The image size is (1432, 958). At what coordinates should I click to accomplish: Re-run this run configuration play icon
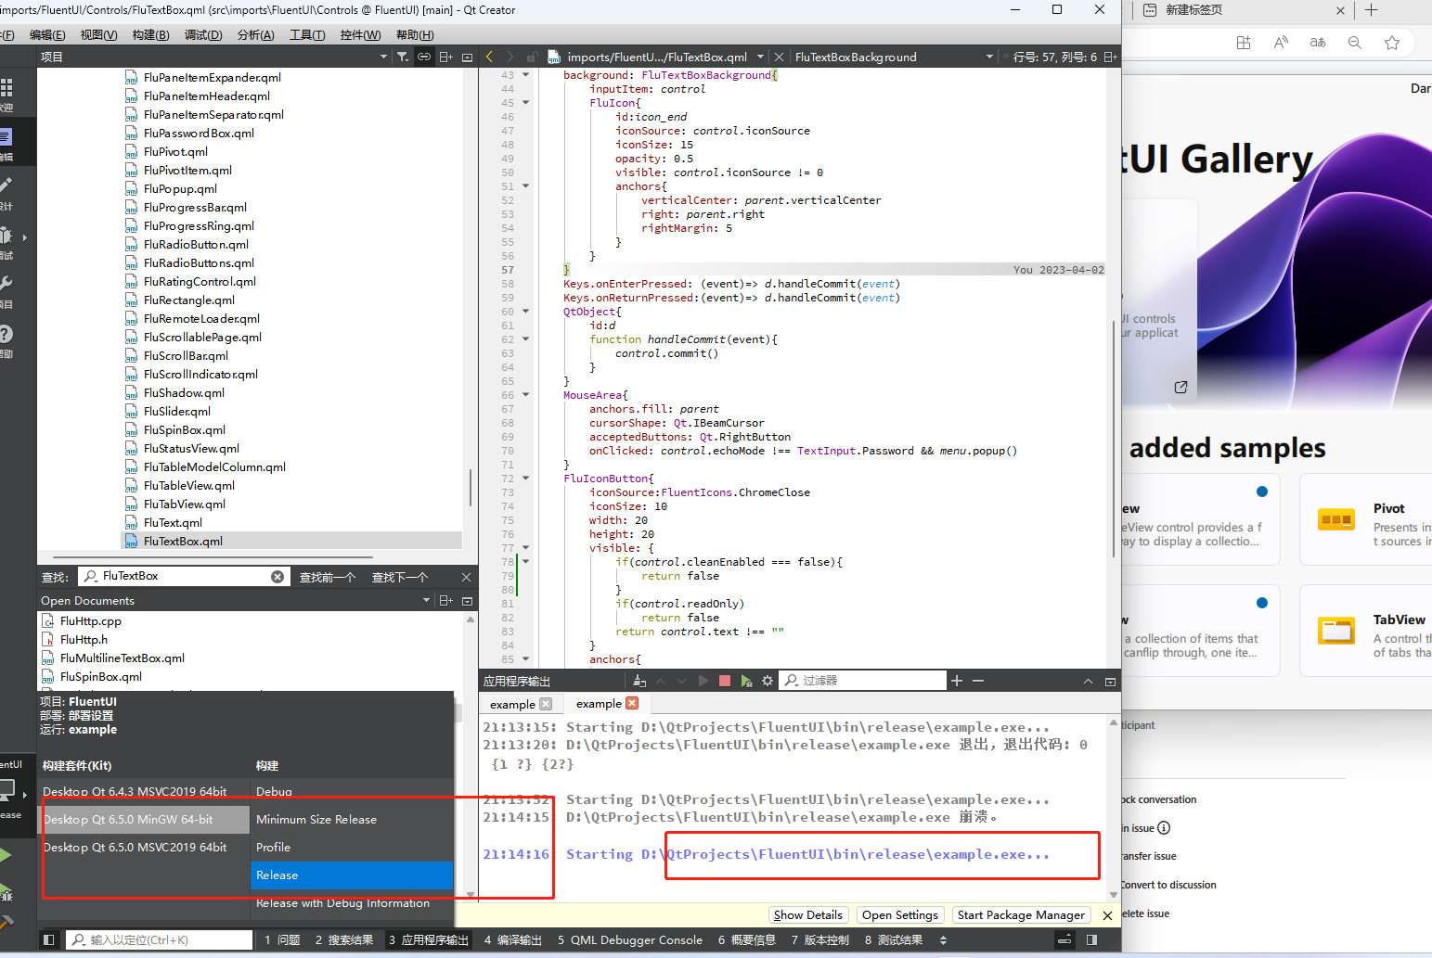(703, 681)
